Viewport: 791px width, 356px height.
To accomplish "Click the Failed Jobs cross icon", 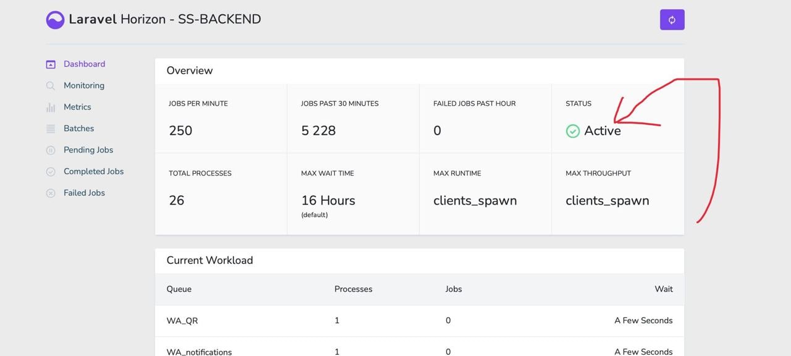I will tap(51, 193).
